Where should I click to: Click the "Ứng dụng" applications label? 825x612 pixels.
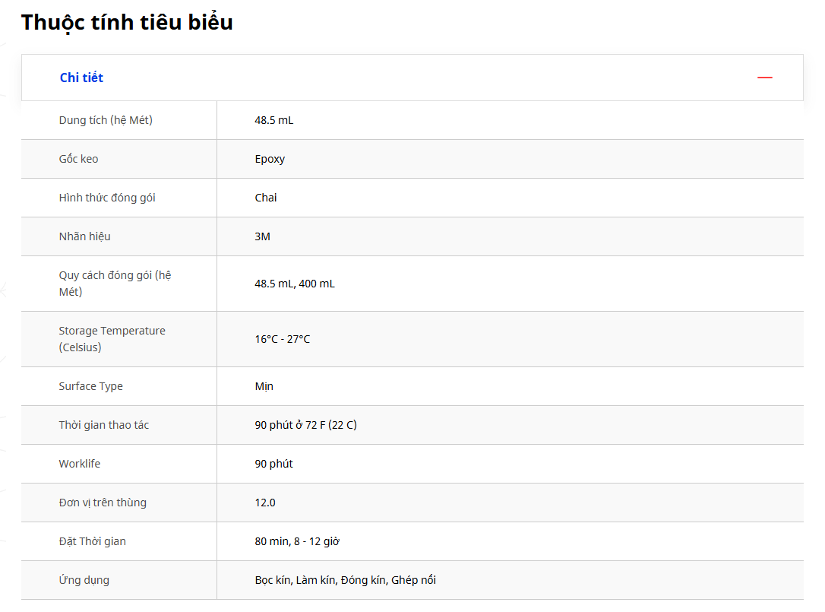[84, 580]
